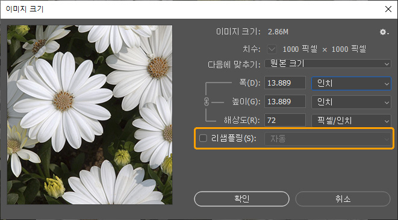This screenshot has height=220, width=398.
Task: Open the 다음에 맞추기 dropdown
Action: (328, 63)
